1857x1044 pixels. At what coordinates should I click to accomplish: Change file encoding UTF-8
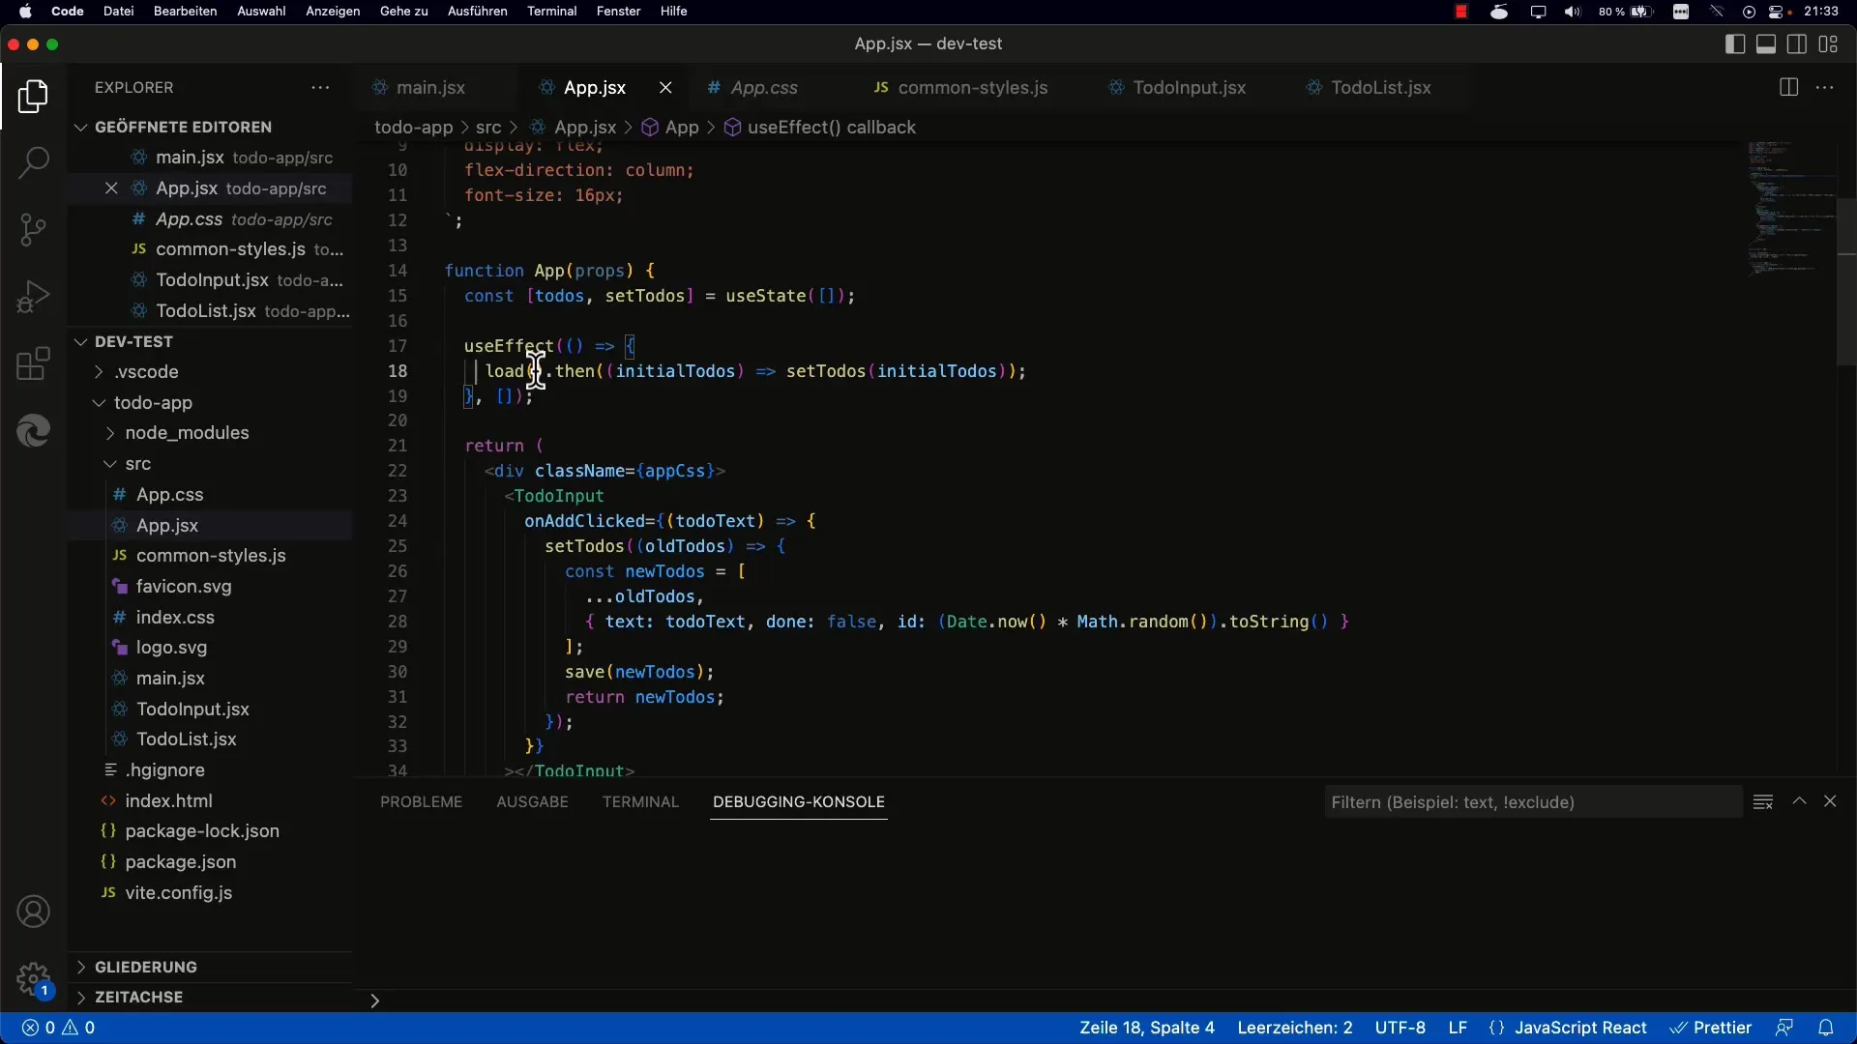(x=1400, y=1028)
